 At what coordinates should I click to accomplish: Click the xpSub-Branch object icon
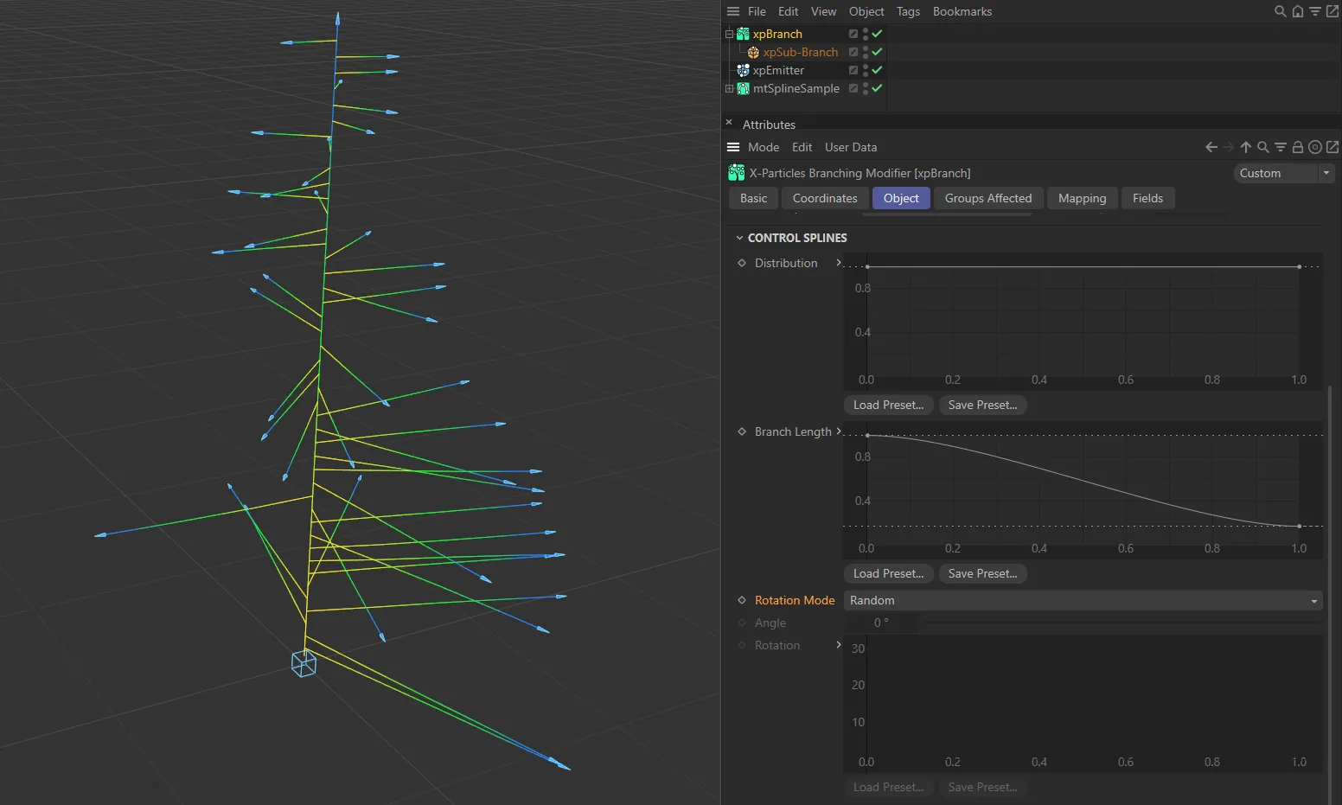click(753, 52)
